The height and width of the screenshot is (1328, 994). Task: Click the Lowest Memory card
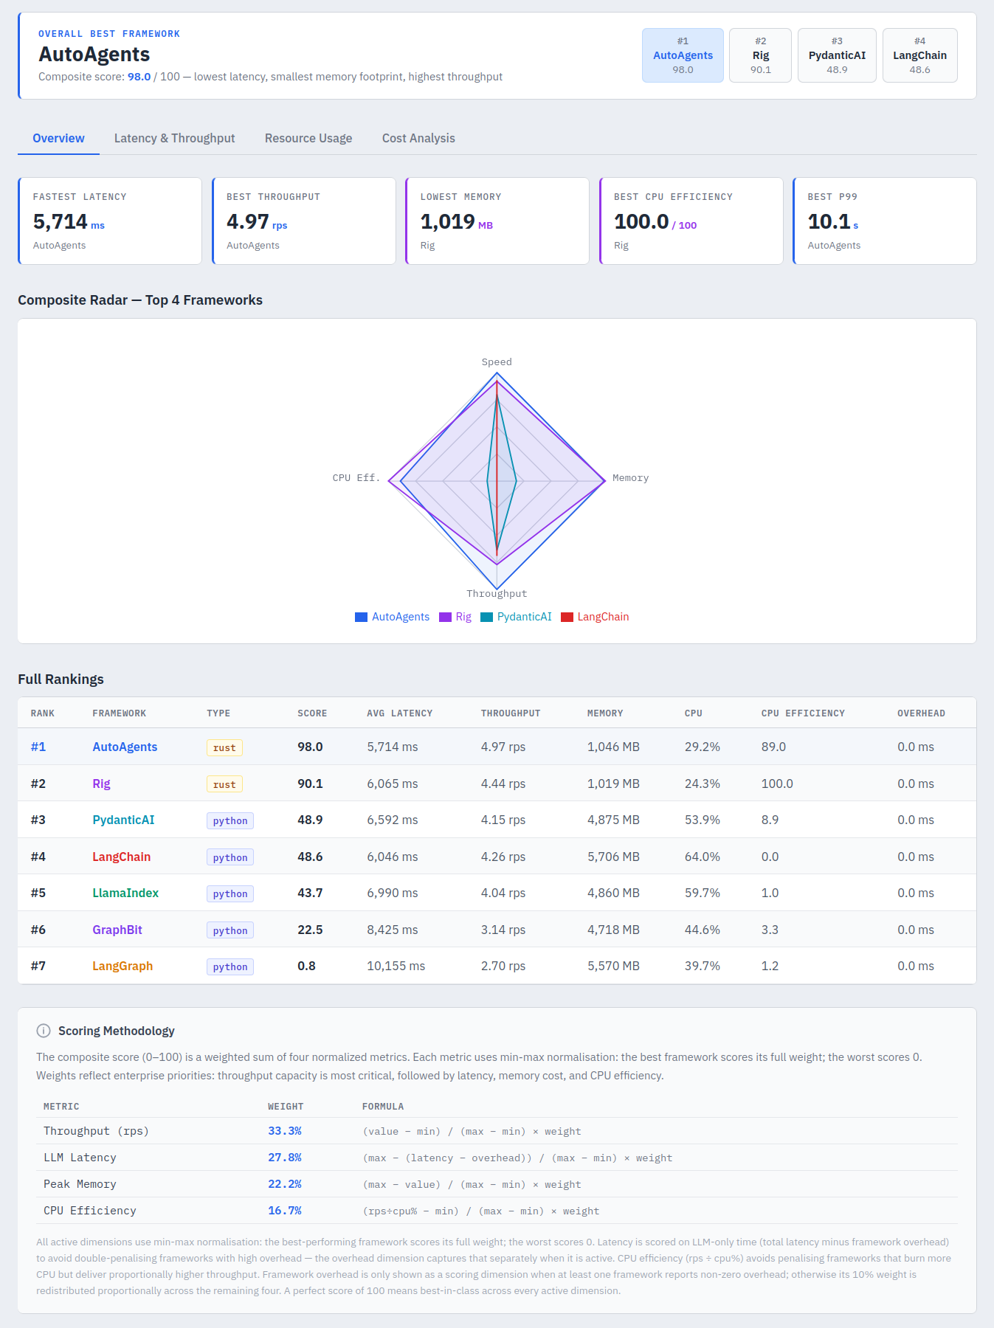pyautogui.click(x=497, y=221)
